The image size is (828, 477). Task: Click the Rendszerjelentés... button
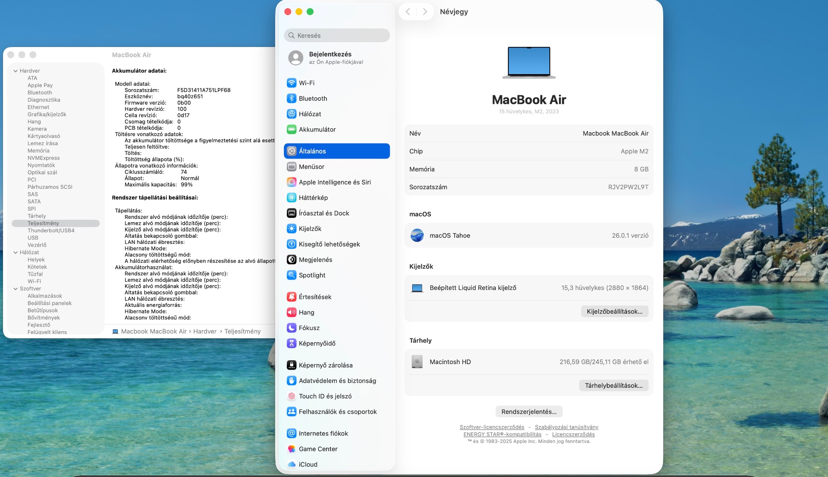[x=529, y=412]
